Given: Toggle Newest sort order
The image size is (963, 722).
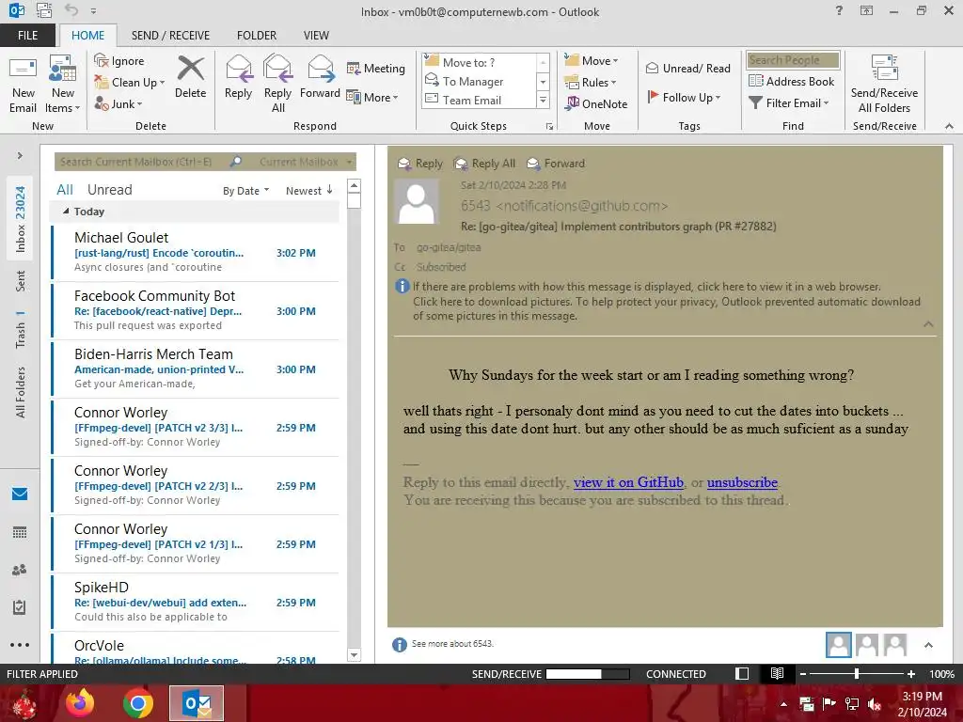Looking at the screenshot, I should point(308,191).
